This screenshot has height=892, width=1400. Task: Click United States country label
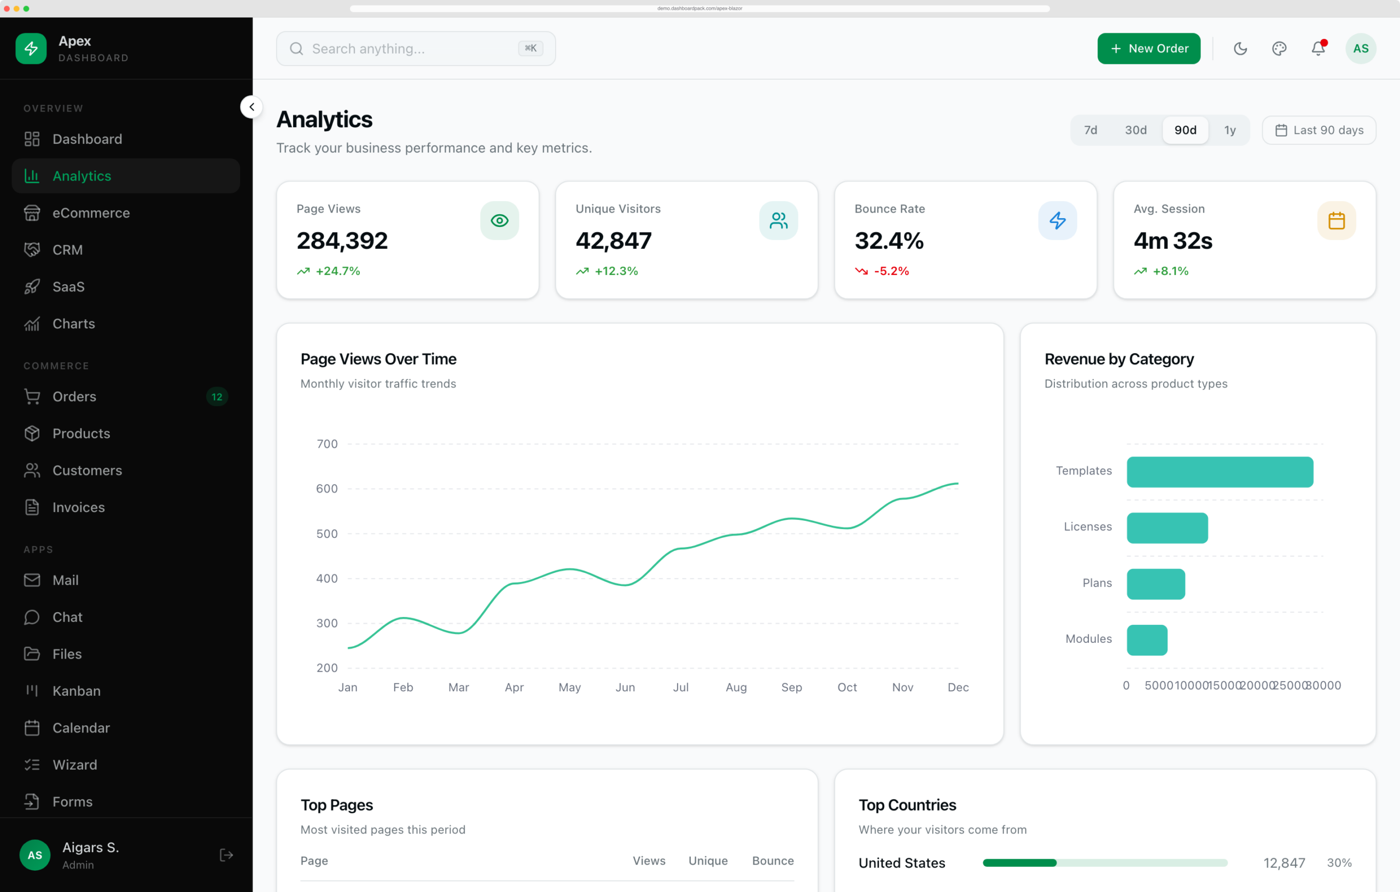coord(902,863)
